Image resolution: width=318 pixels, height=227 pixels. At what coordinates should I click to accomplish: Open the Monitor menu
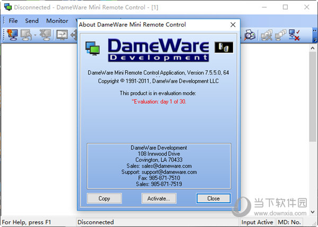click(x=57, y=21)
